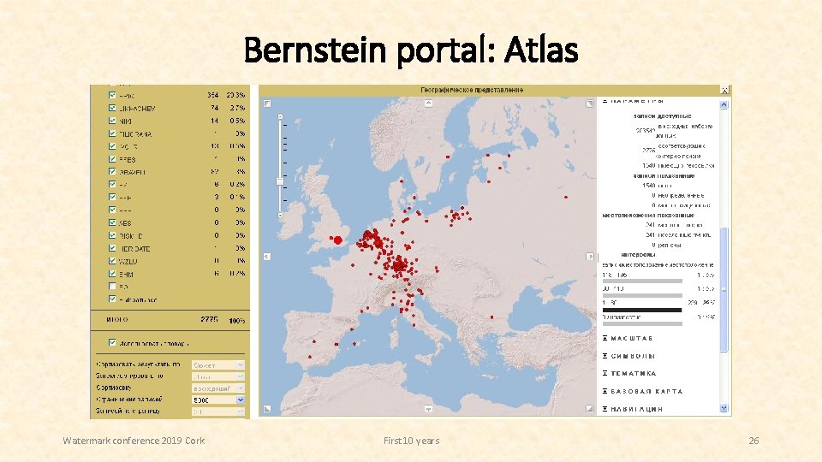Open the 'Сюжет' sort results dropdown
Image resolution: width=822 pixels, height=462 pixels.
pyautogui.click(x=218, y=364)
